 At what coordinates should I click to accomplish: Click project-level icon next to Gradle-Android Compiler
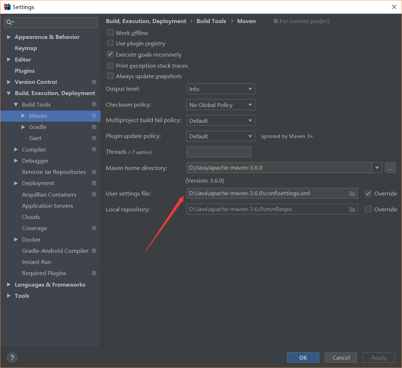pos(94,251)
